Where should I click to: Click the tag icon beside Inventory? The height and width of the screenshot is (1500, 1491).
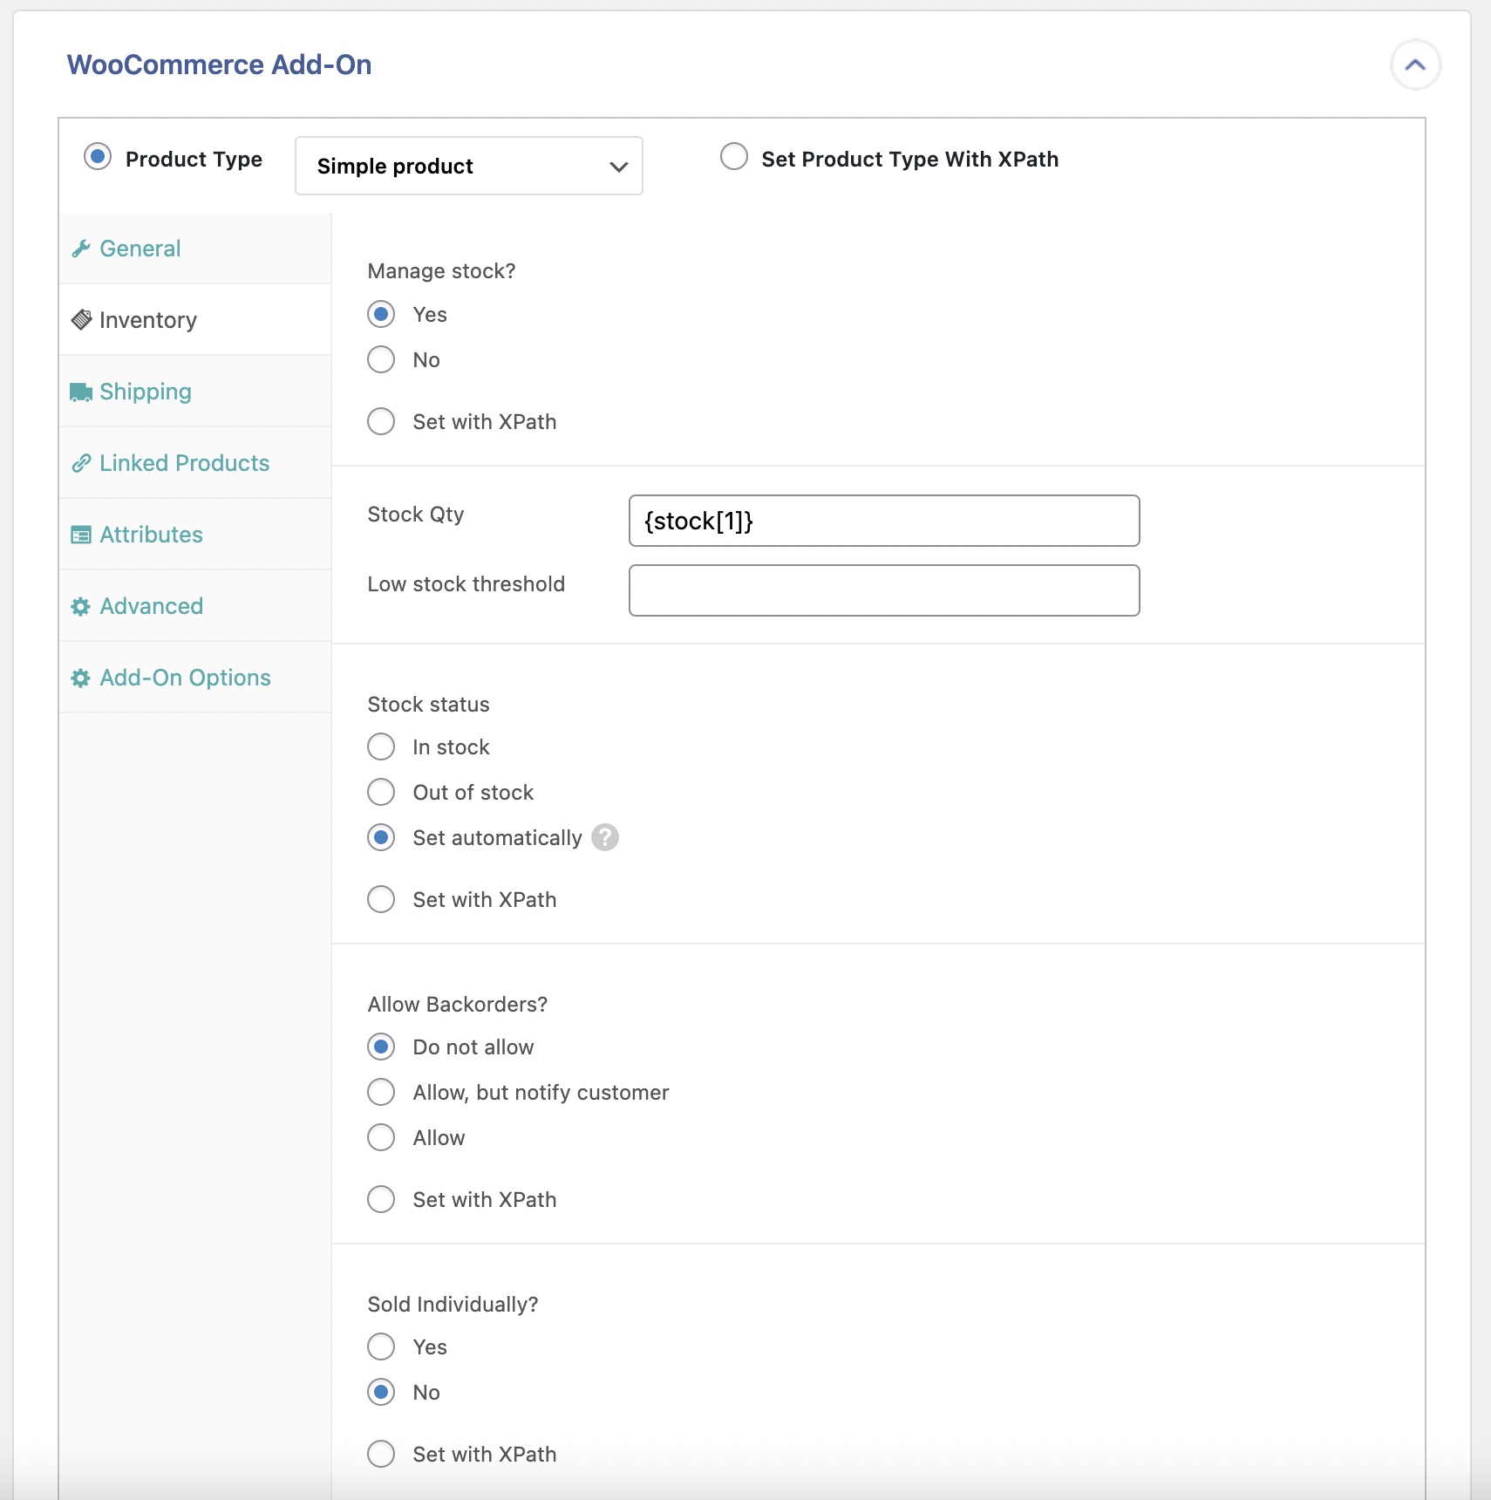[x=81, y=320]
